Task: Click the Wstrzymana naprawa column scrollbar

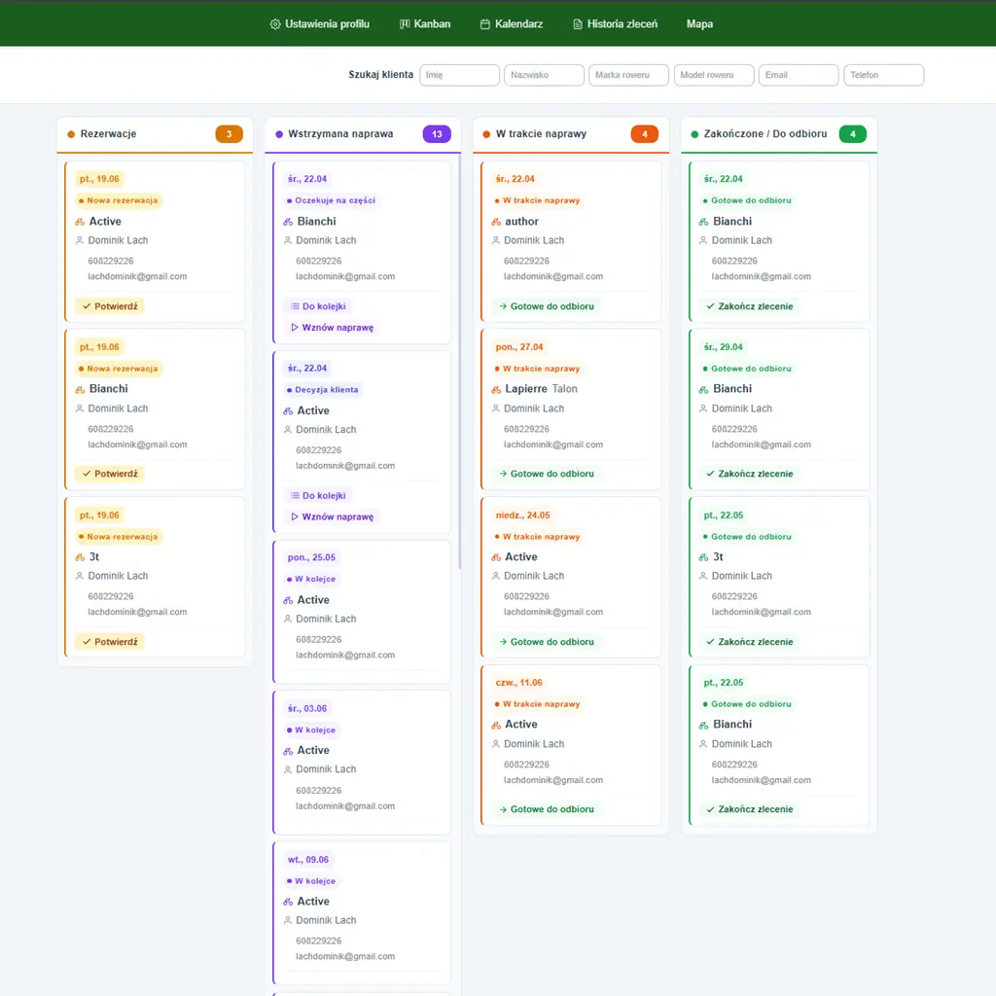Action: [459, 362]
